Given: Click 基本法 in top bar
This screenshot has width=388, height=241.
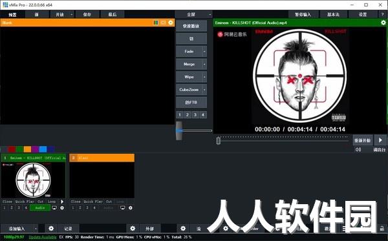Looking at the screenshot, I should (333, 15).
